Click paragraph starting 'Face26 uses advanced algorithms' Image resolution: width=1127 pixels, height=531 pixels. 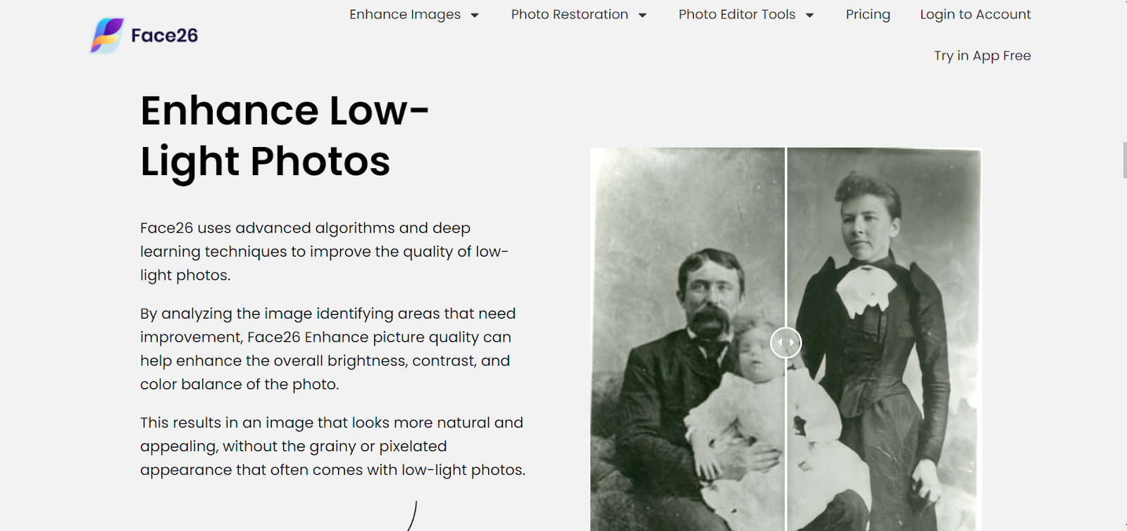tap(324, 252)
